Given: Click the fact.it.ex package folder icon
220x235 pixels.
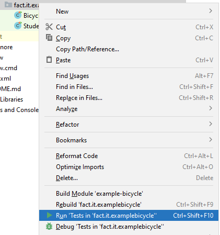Looking at the screenshot, I should coord(8,5).
